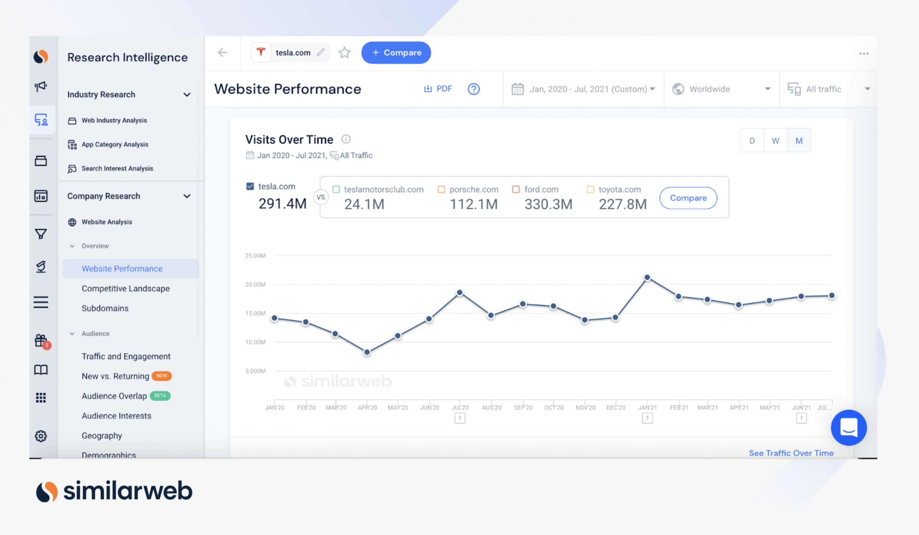Click the APR'20 lowest data point

(367, 352)
